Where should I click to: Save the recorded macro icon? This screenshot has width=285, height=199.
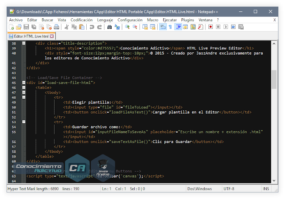(241, 27)
